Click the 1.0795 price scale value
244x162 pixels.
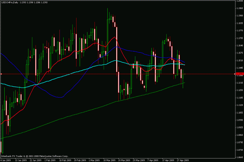pyautogui.click(x=240, y=142)
